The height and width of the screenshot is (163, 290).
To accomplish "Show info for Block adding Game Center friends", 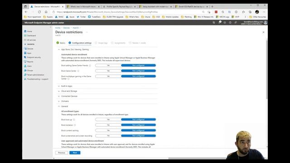I will point(90,65).
